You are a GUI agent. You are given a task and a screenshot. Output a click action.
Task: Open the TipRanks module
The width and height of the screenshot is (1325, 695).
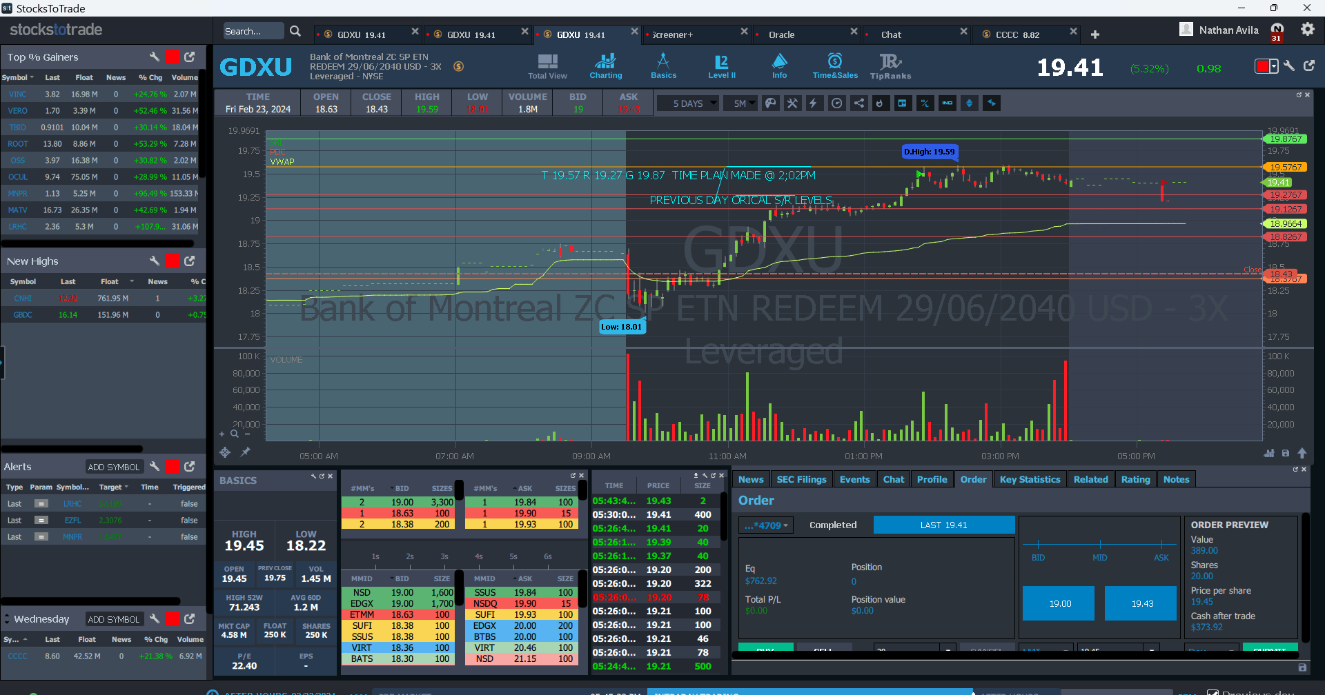[890, 67]
